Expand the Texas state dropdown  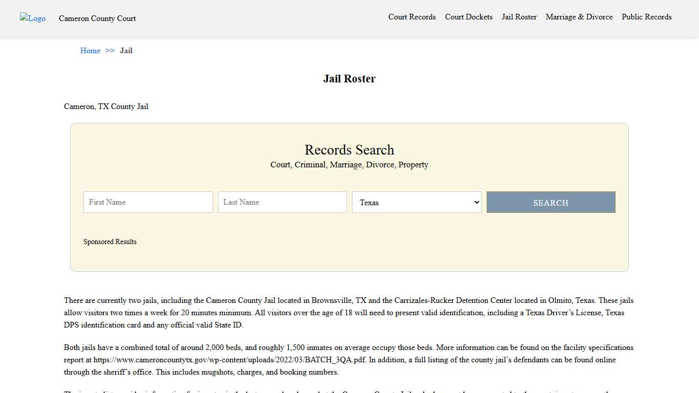(x=417, y=202)
